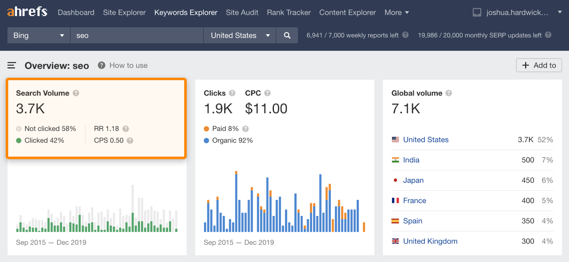Expand the More navigation menu
This screenshot has width=569, height=262.
(397, 12)
